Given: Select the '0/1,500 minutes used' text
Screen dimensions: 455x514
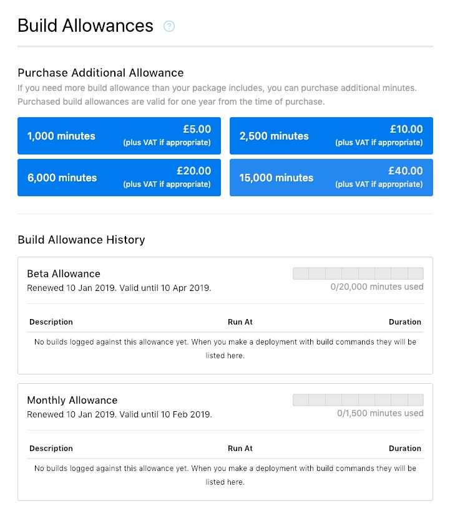Looking at the screenshot, I should [x=380, y=413].
